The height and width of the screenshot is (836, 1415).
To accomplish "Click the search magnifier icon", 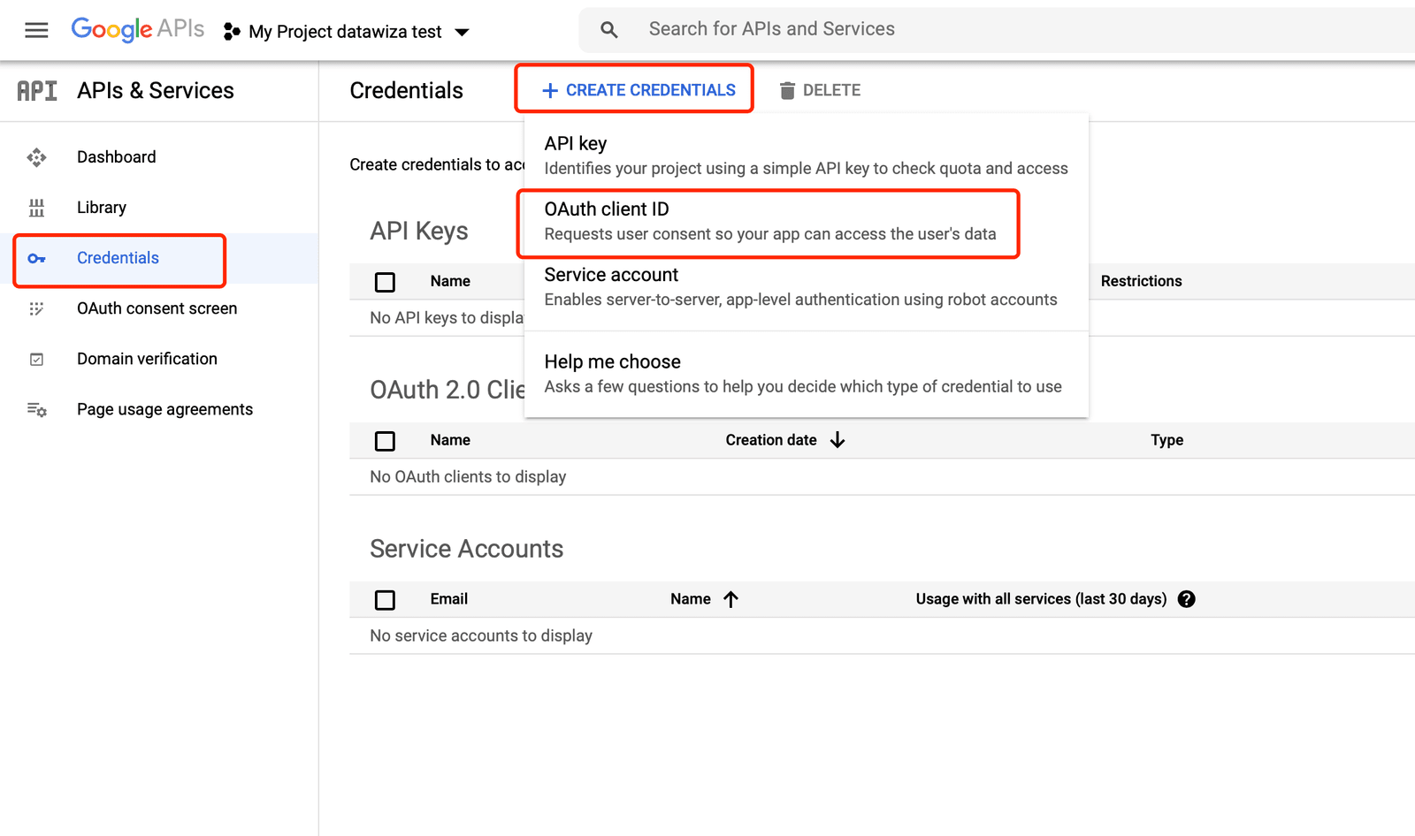I will [x=609, y=30].
